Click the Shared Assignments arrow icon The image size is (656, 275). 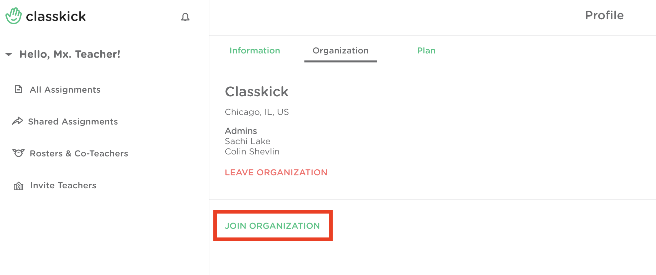point(18,121)
